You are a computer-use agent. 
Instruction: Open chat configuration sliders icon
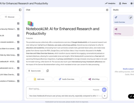click(x=107, y=10)
